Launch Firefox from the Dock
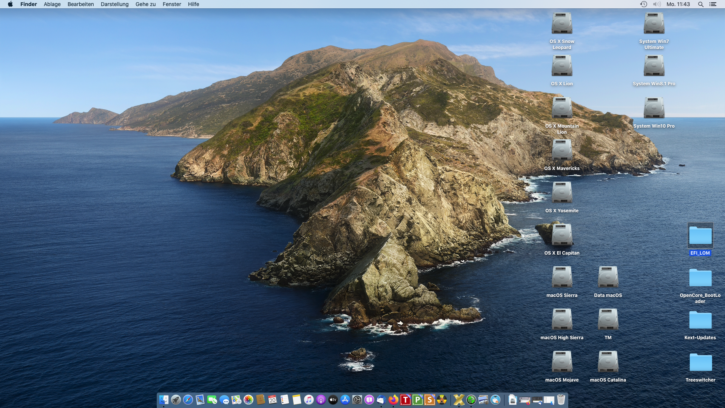 click(x=393, y=400)
